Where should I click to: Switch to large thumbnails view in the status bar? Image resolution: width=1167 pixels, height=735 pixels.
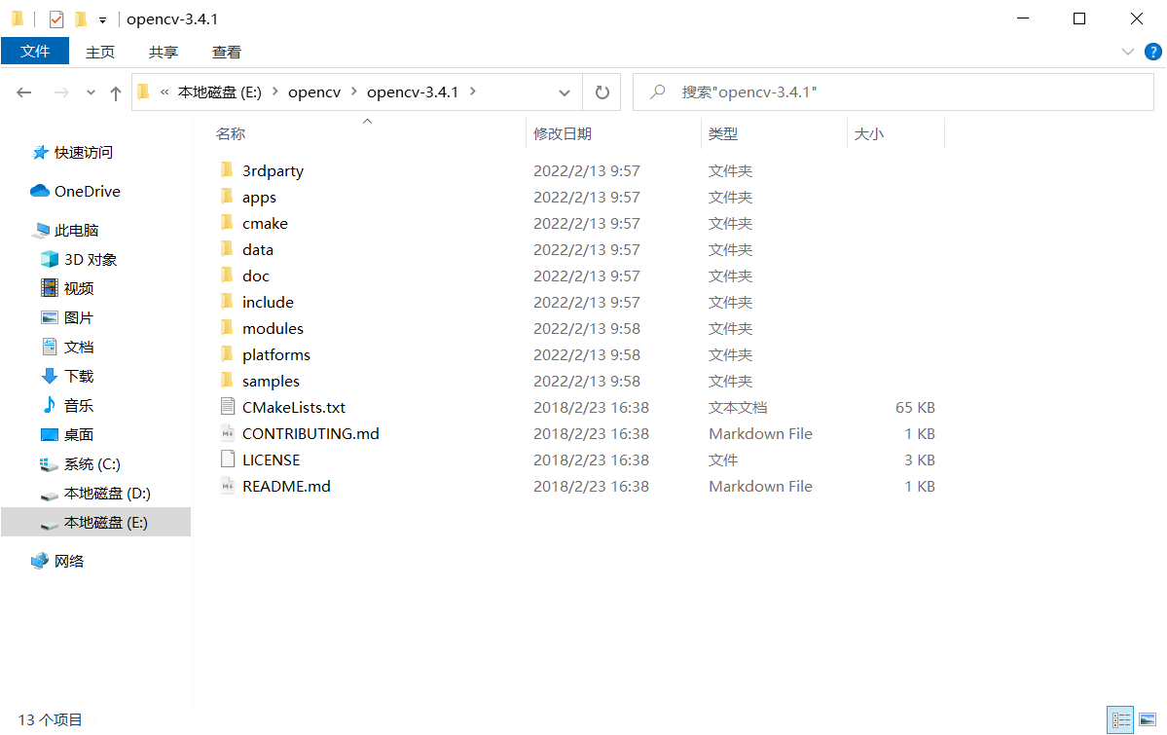pyautogui.click(x=1147, y=718)
